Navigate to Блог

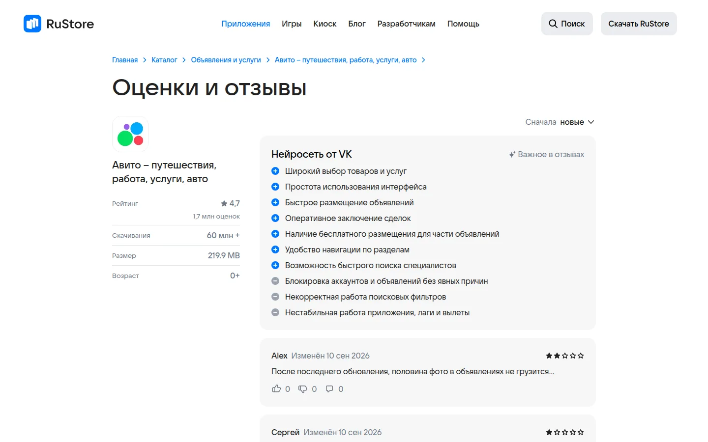pyautogui.click(x=357, y=24)
